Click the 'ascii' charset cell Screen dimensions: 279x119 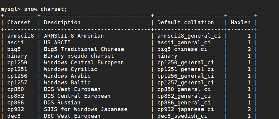[15, 42]
